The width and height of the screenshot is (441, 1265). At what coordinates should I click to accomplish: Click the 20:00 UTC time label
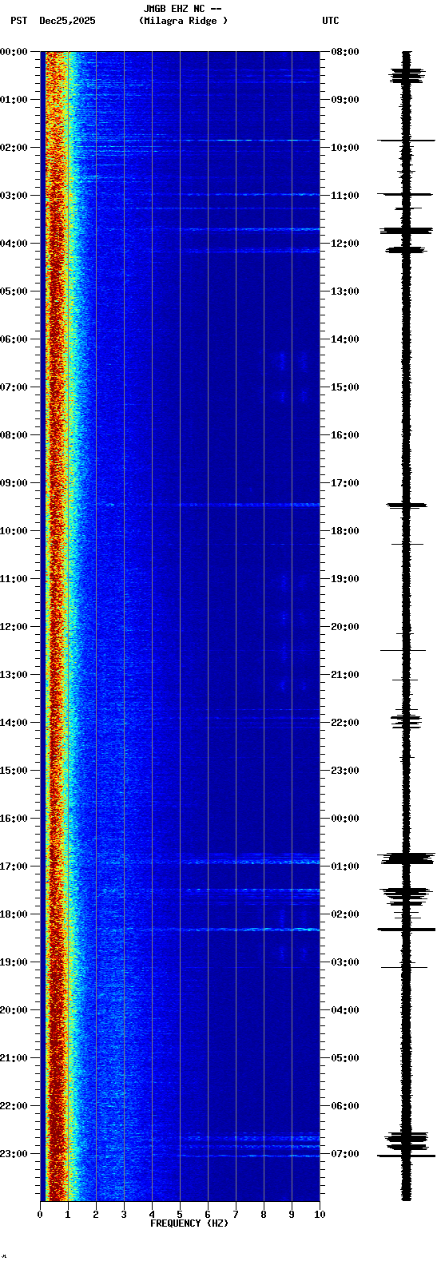tap(345, 627)
